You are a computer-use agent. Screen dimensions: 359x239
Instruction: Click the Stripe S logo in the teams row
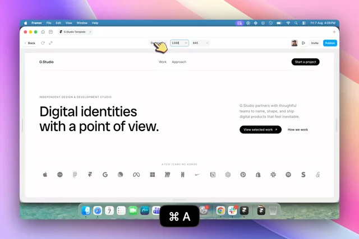(303, 175)
